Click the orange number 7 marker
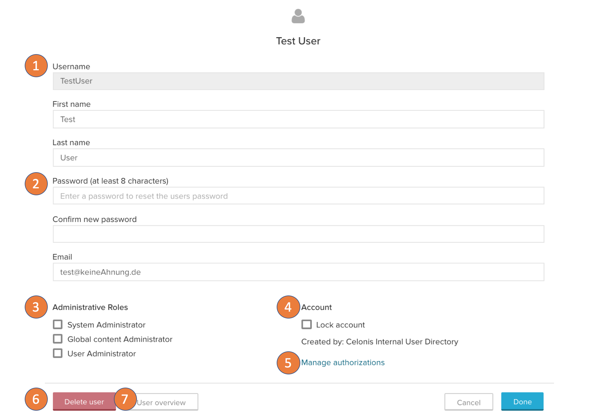Screen dimensions: 600x417 pos(125,399)
